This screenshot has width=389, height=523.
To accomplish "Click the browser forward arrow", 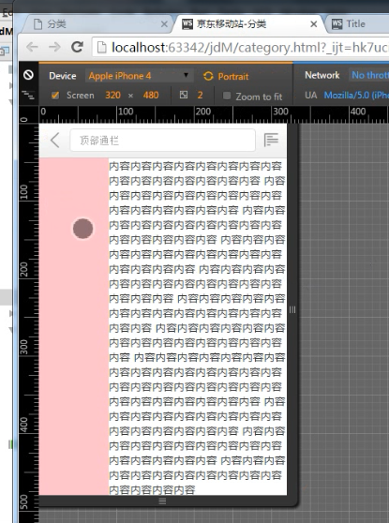I will coord(54,47).
